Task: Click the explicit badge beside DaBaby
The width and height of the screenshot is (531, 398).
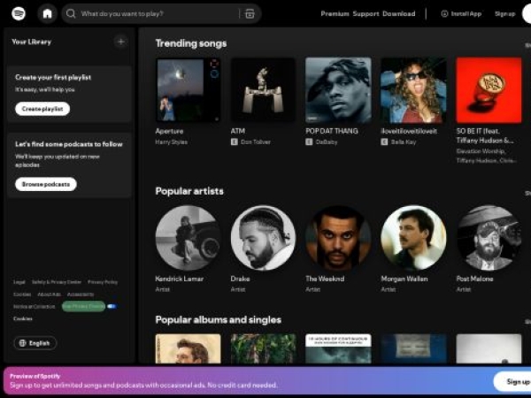Action: (309, 142)
